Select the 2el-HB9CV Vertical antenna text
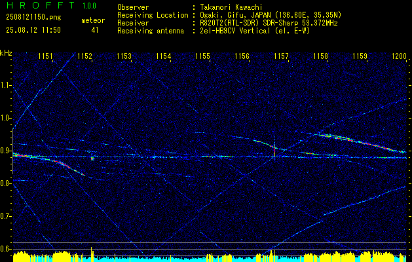This screenshot has height=262, width=412. click(x=255, y=31)
